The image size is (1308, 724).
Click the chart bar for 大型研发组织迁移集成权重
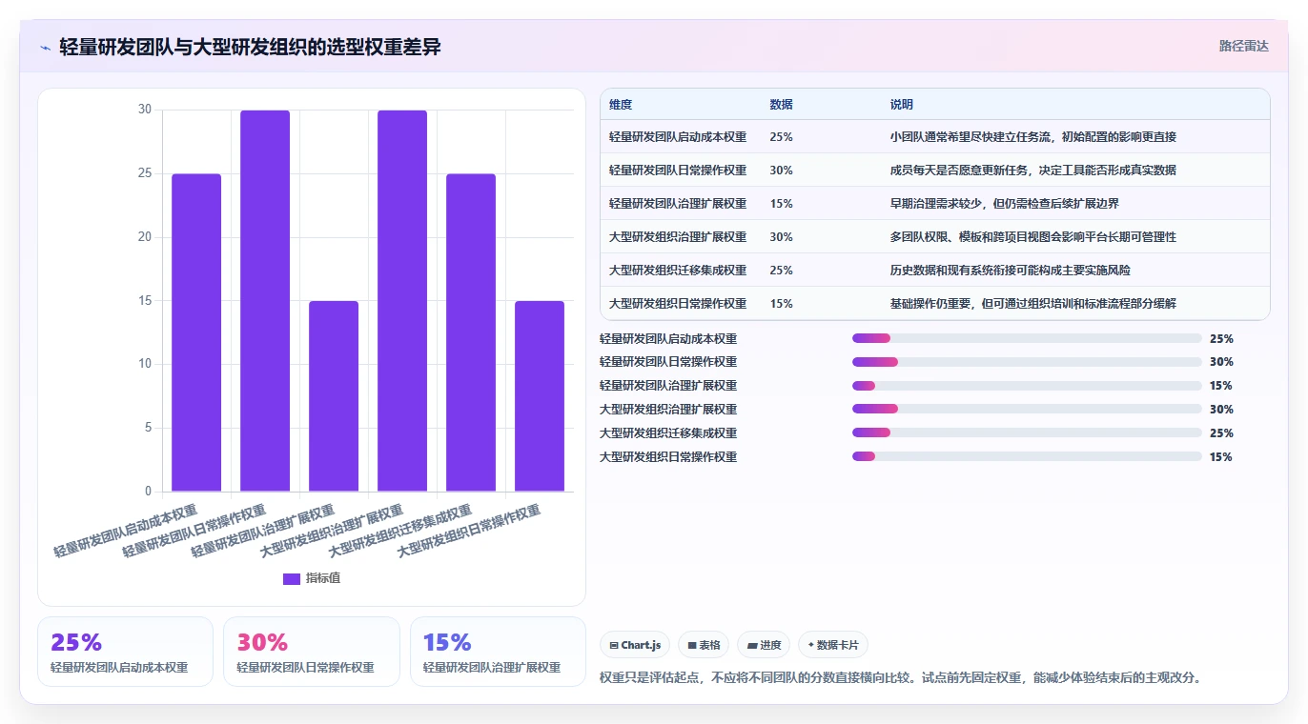[x=471, y=332]
